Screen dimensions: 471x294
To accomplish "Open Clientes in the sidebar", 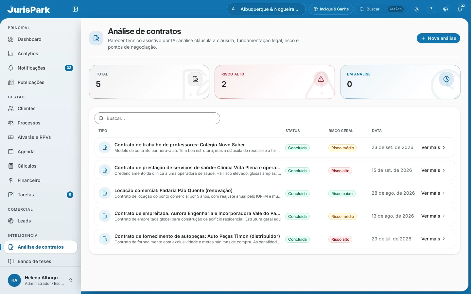I will tap(41, 108).
